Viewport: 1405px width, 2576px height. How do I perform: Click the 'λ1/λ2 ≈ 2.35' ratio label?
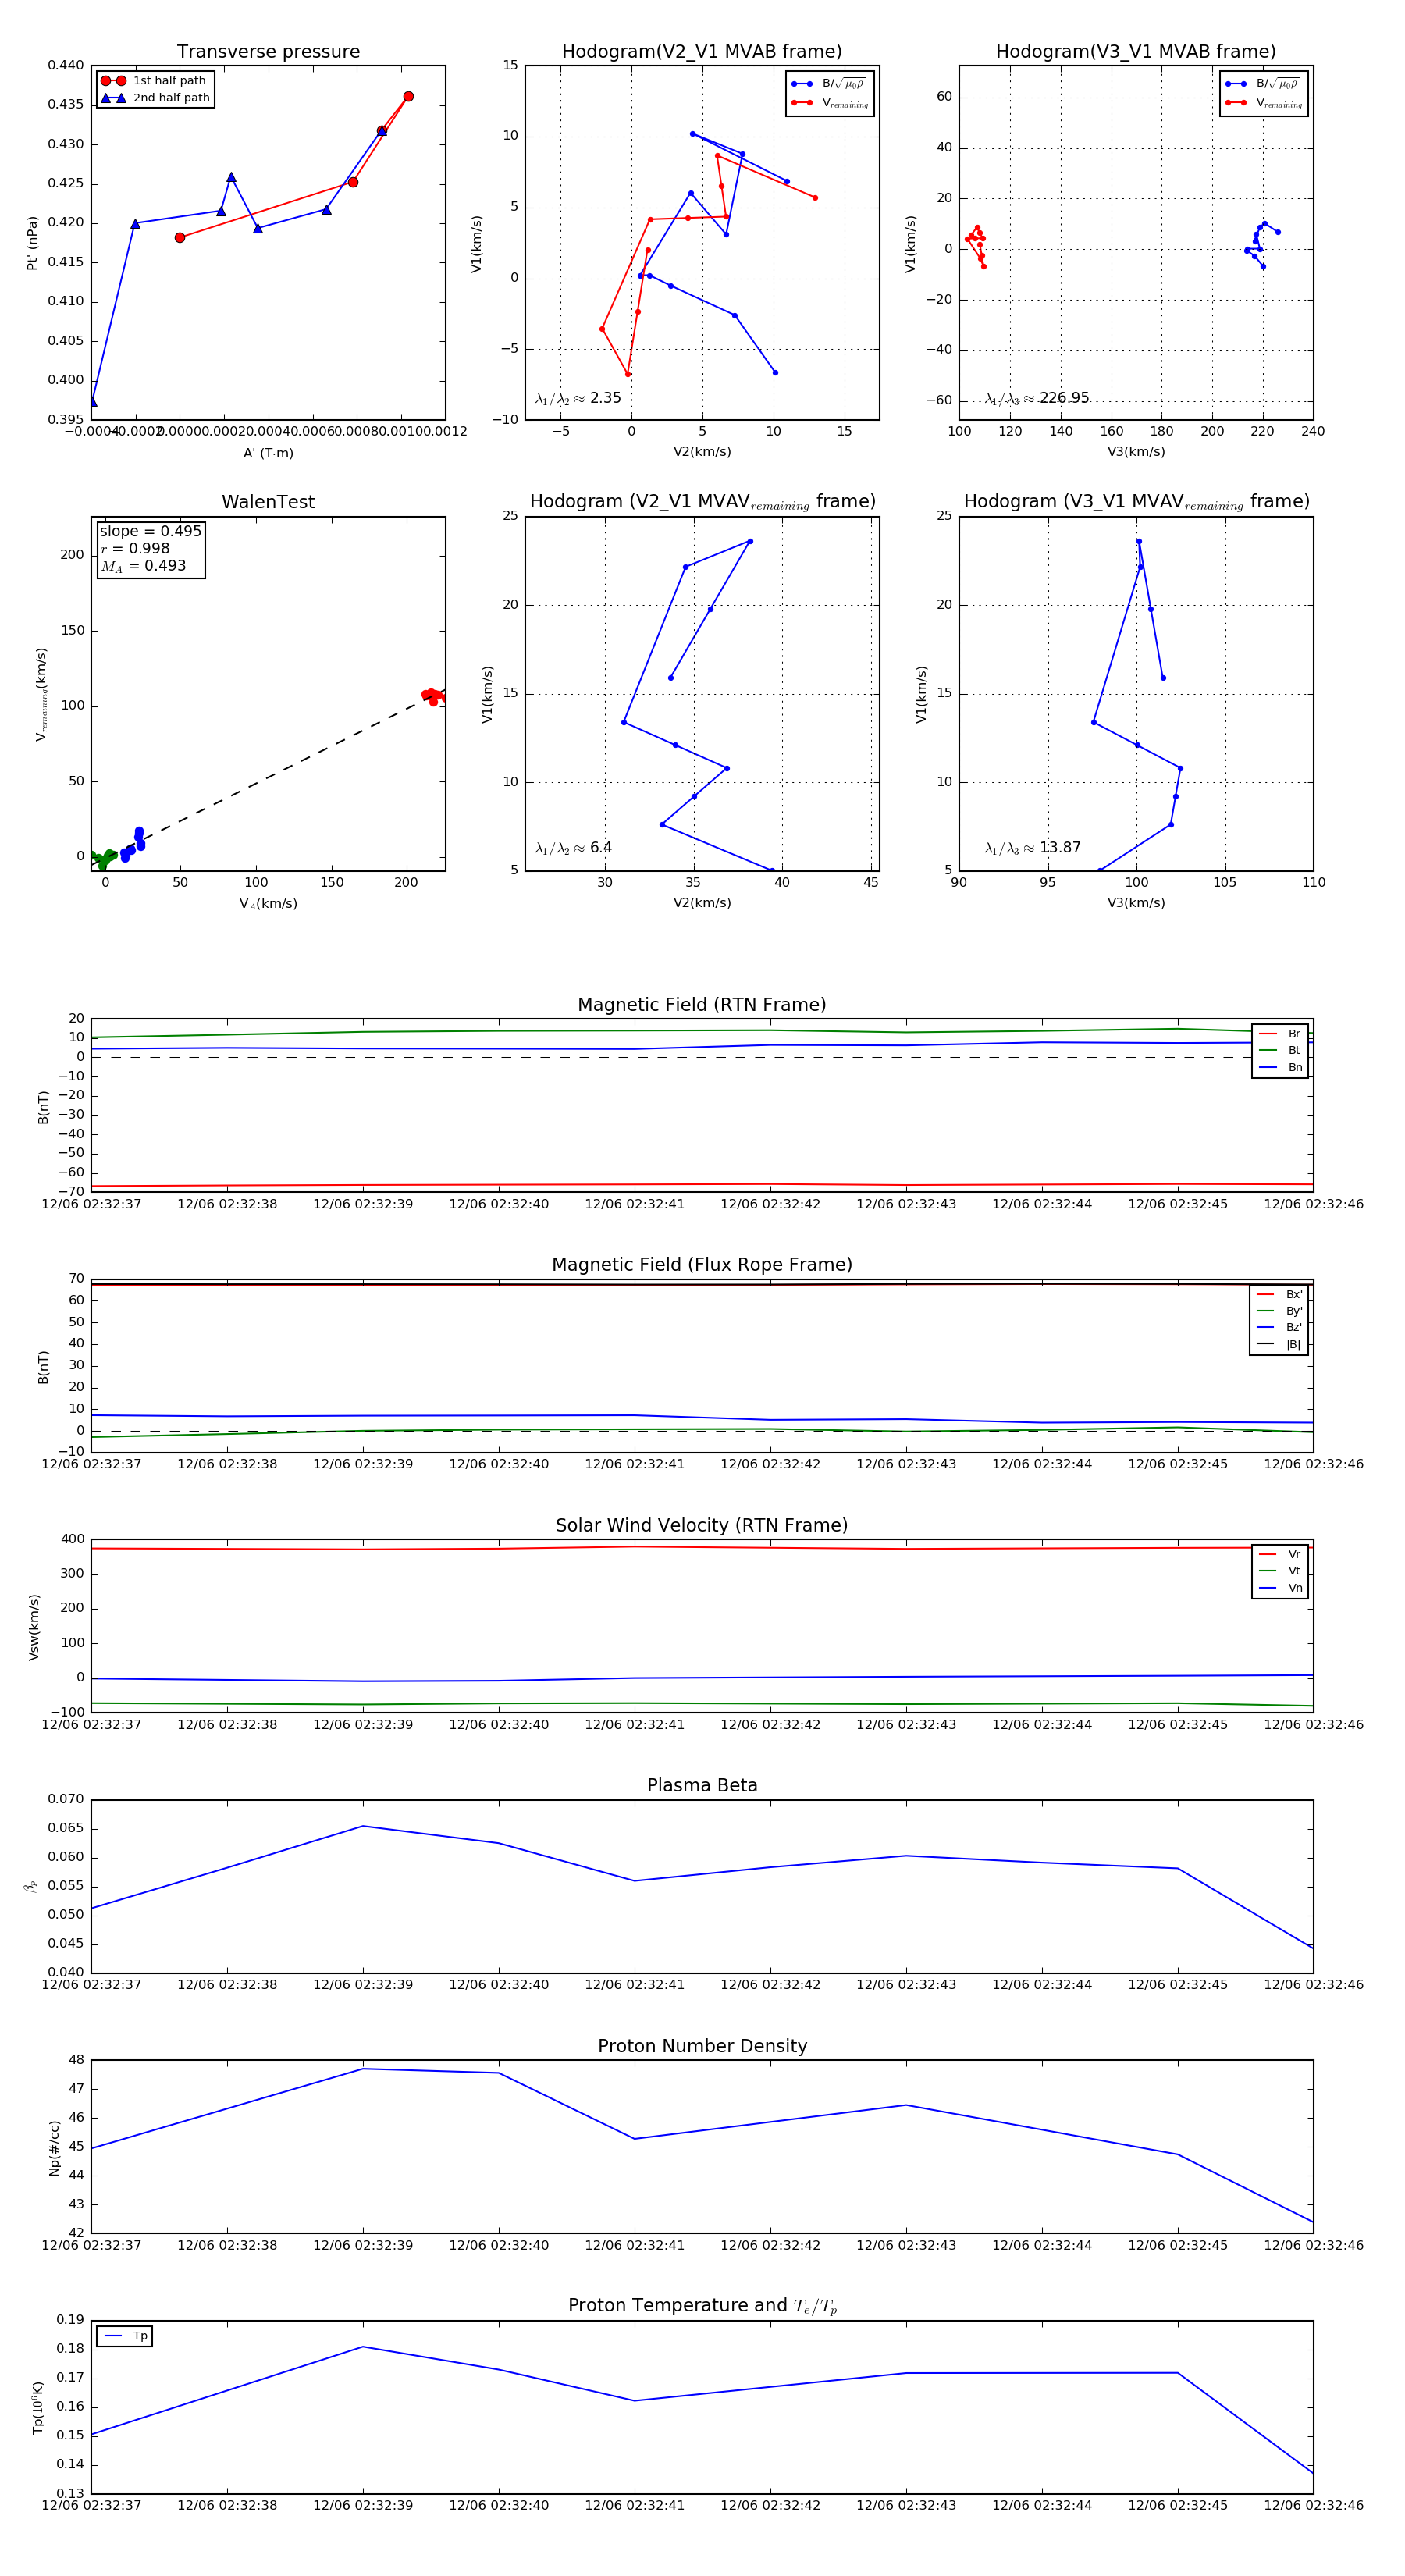click(578, 398)
